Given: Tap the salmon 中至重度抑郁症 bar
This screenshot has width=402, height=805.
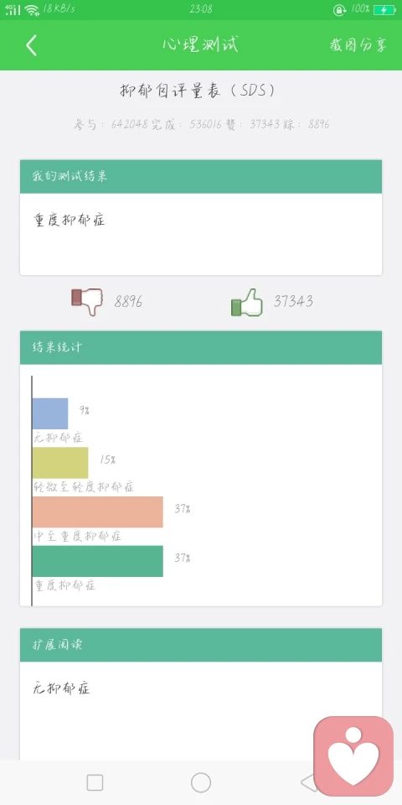Looking at the screenshot, I should [x=98, y=512].
